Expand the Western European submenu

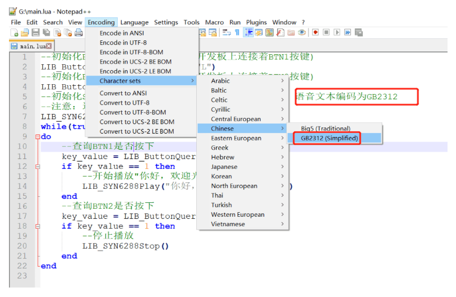click(x=243, y=215)
